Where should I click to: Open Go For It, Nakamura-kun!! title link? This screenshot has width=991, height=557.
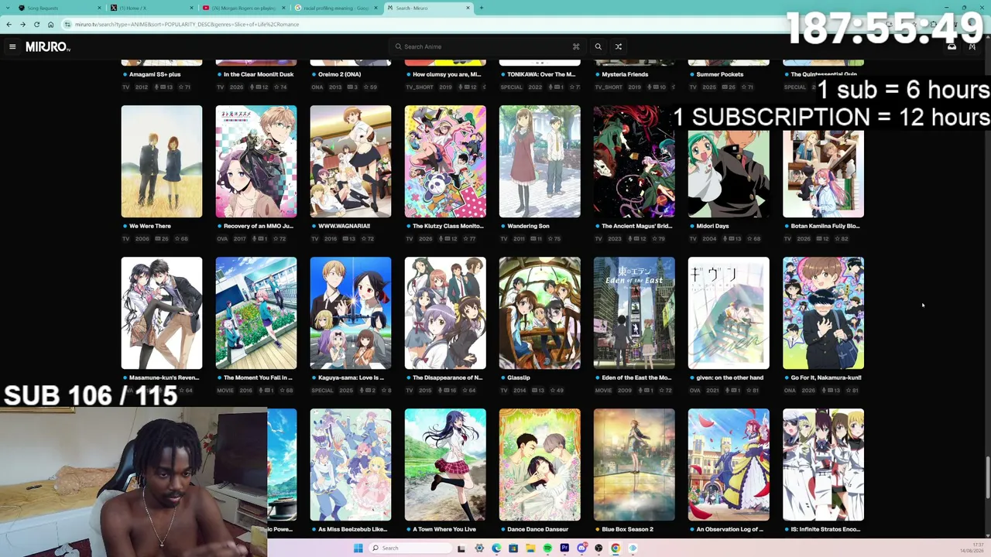[826, 378]
